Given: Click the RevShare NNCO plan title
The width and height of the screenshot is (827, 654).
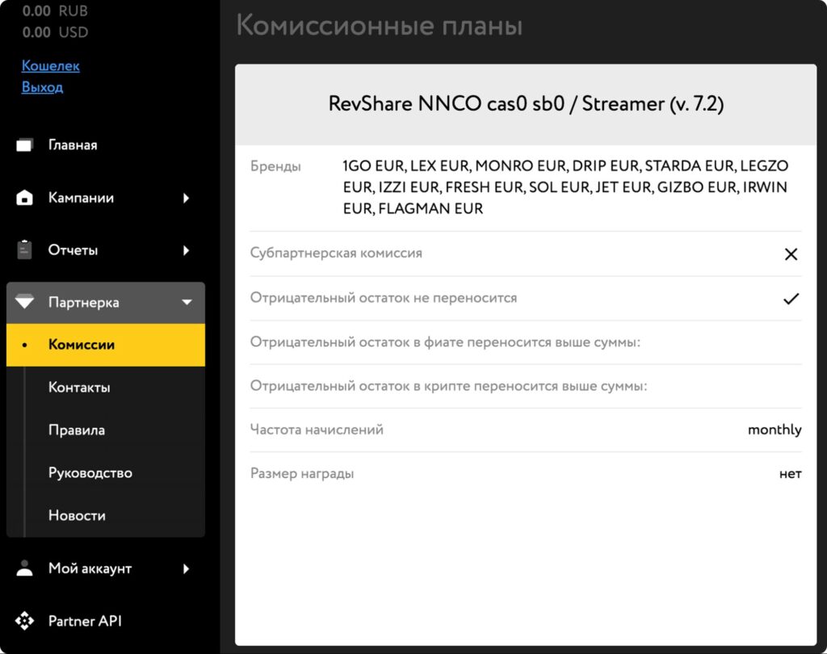Looking at the screenshot, I should pyautogui.click(x=526, y=104).
